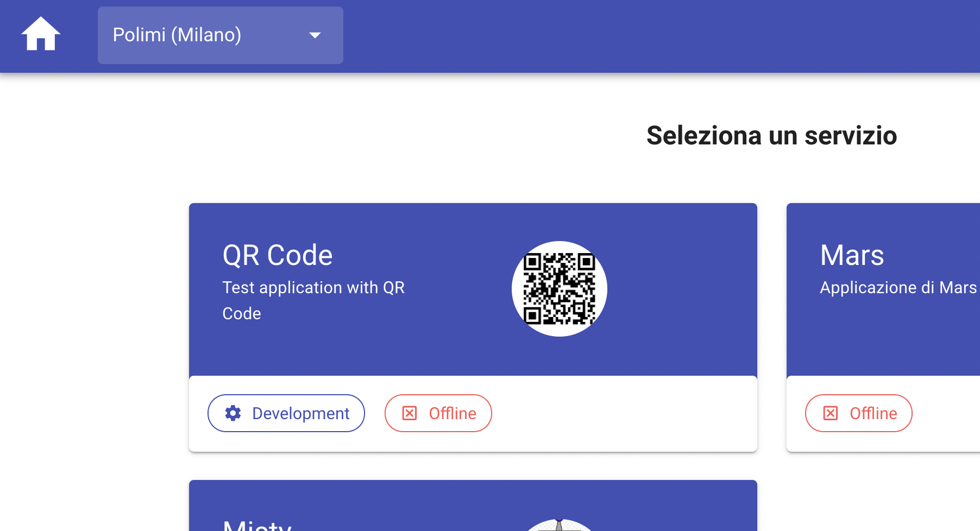Click the Misty card's circular image
Viewport: 980px width, 531px height.
tap(559, 526)
